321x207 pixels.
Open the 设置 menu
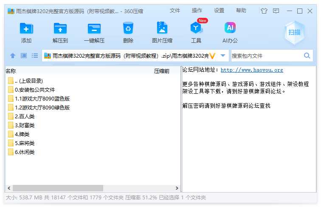point(219,11)
